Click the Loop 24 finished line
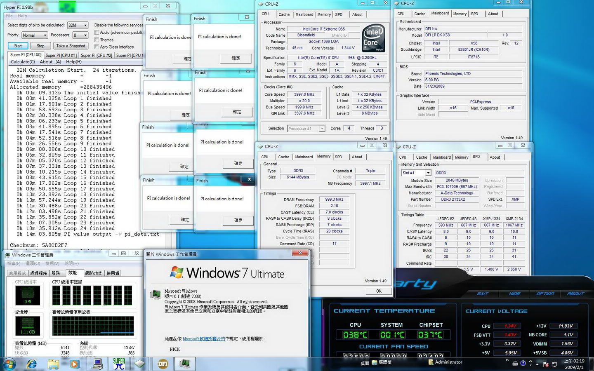 [66, 228]
